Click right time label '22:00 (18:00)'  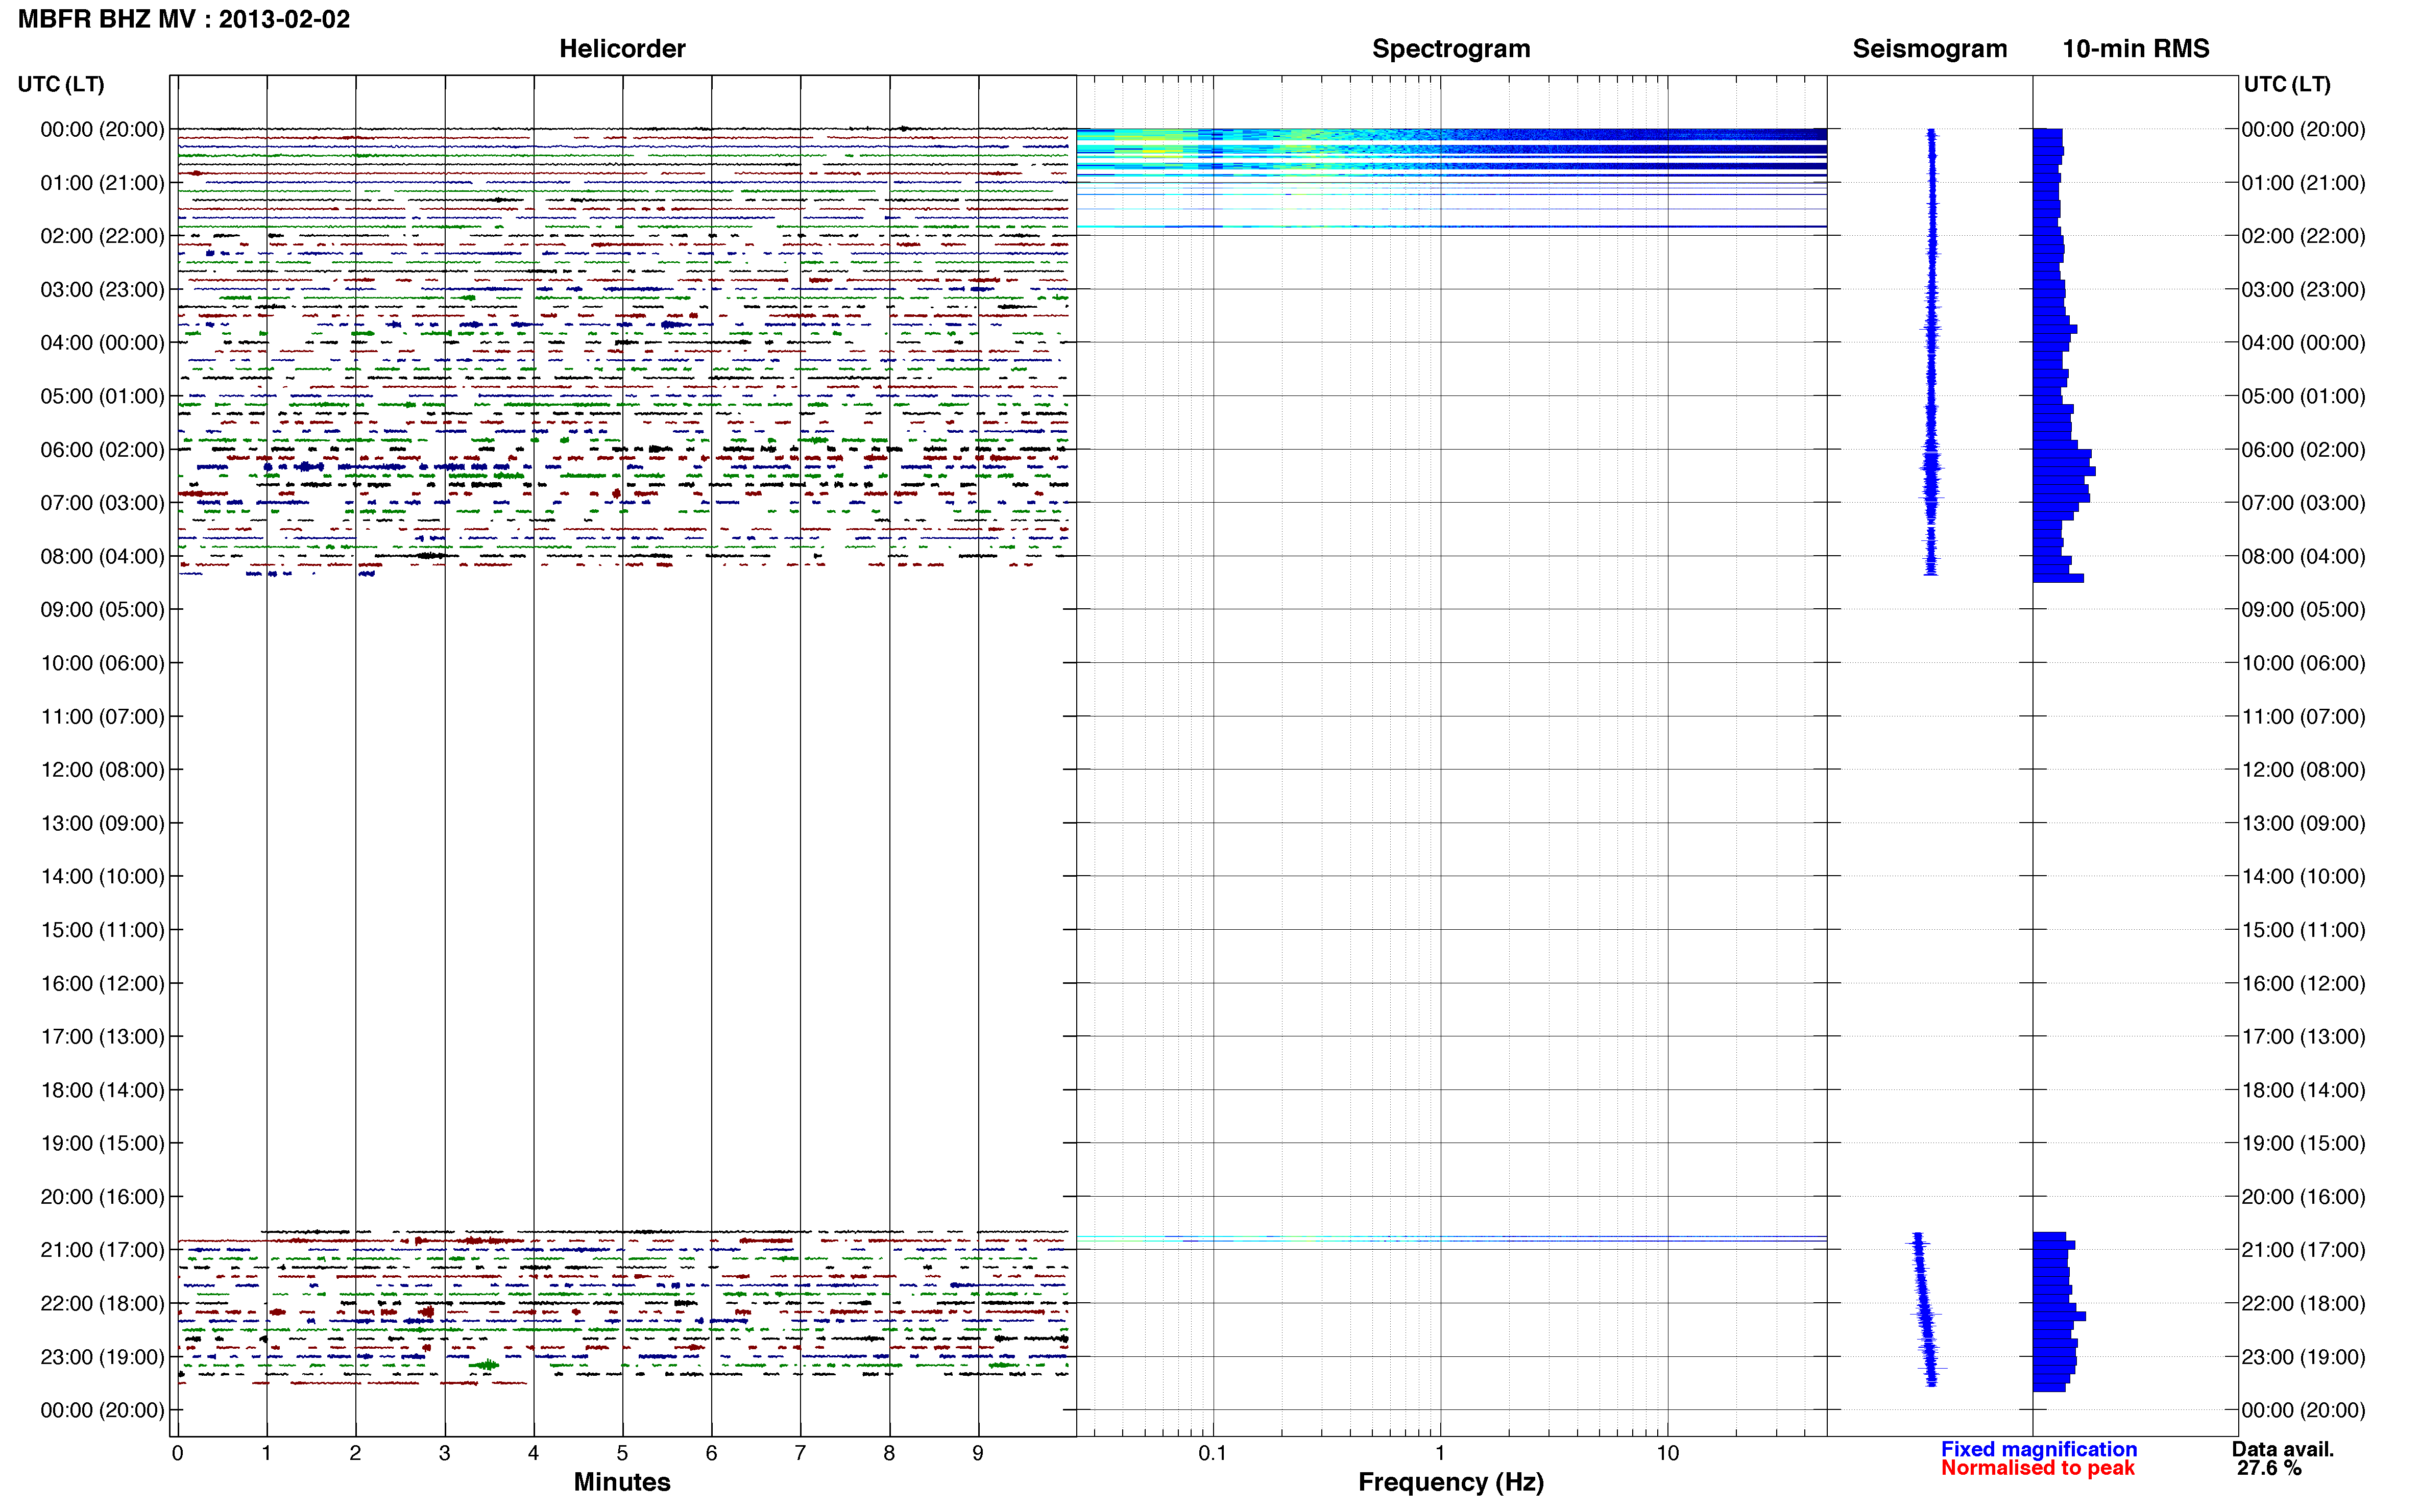point(2303,1303)
